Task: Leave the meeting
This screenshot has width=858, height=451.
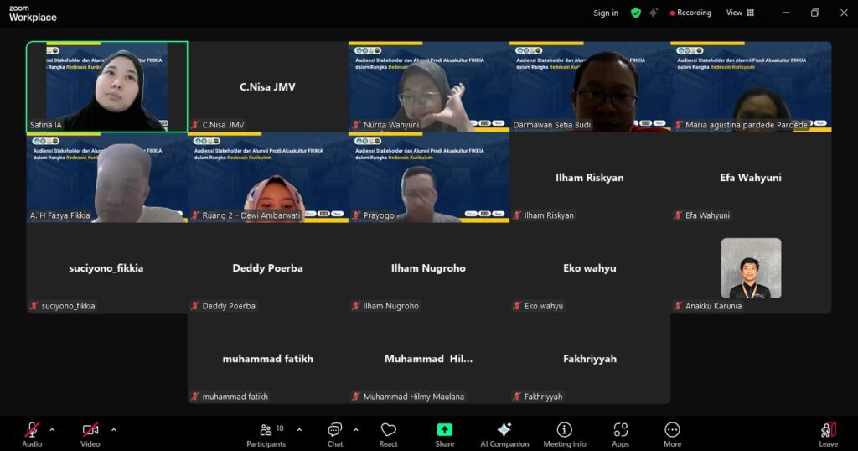Action: (x=828, y=433)
